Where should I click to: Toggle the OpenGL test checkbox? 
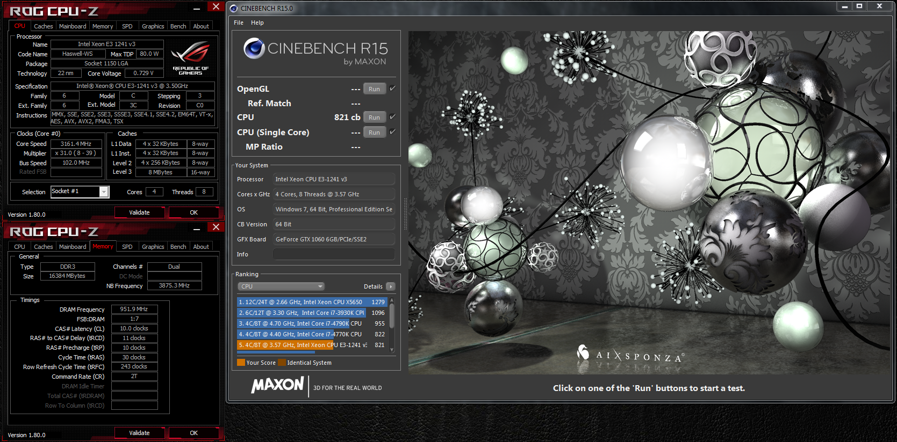[392, 89]
